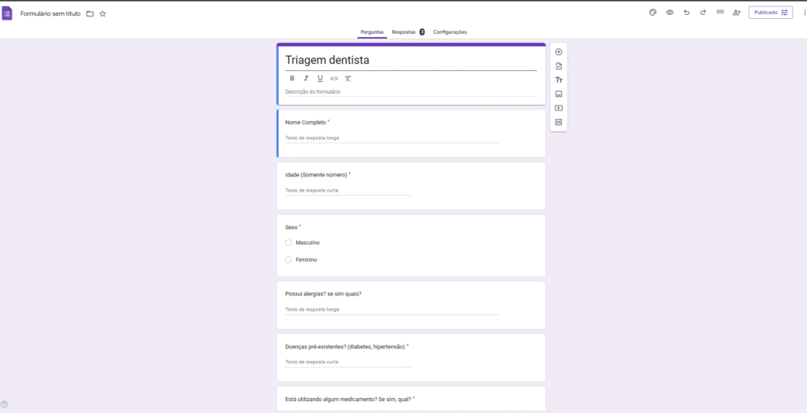Viewport: 807px width, 413px height.
Task: Select the Feminino radio option
Action: pos(288,259)
